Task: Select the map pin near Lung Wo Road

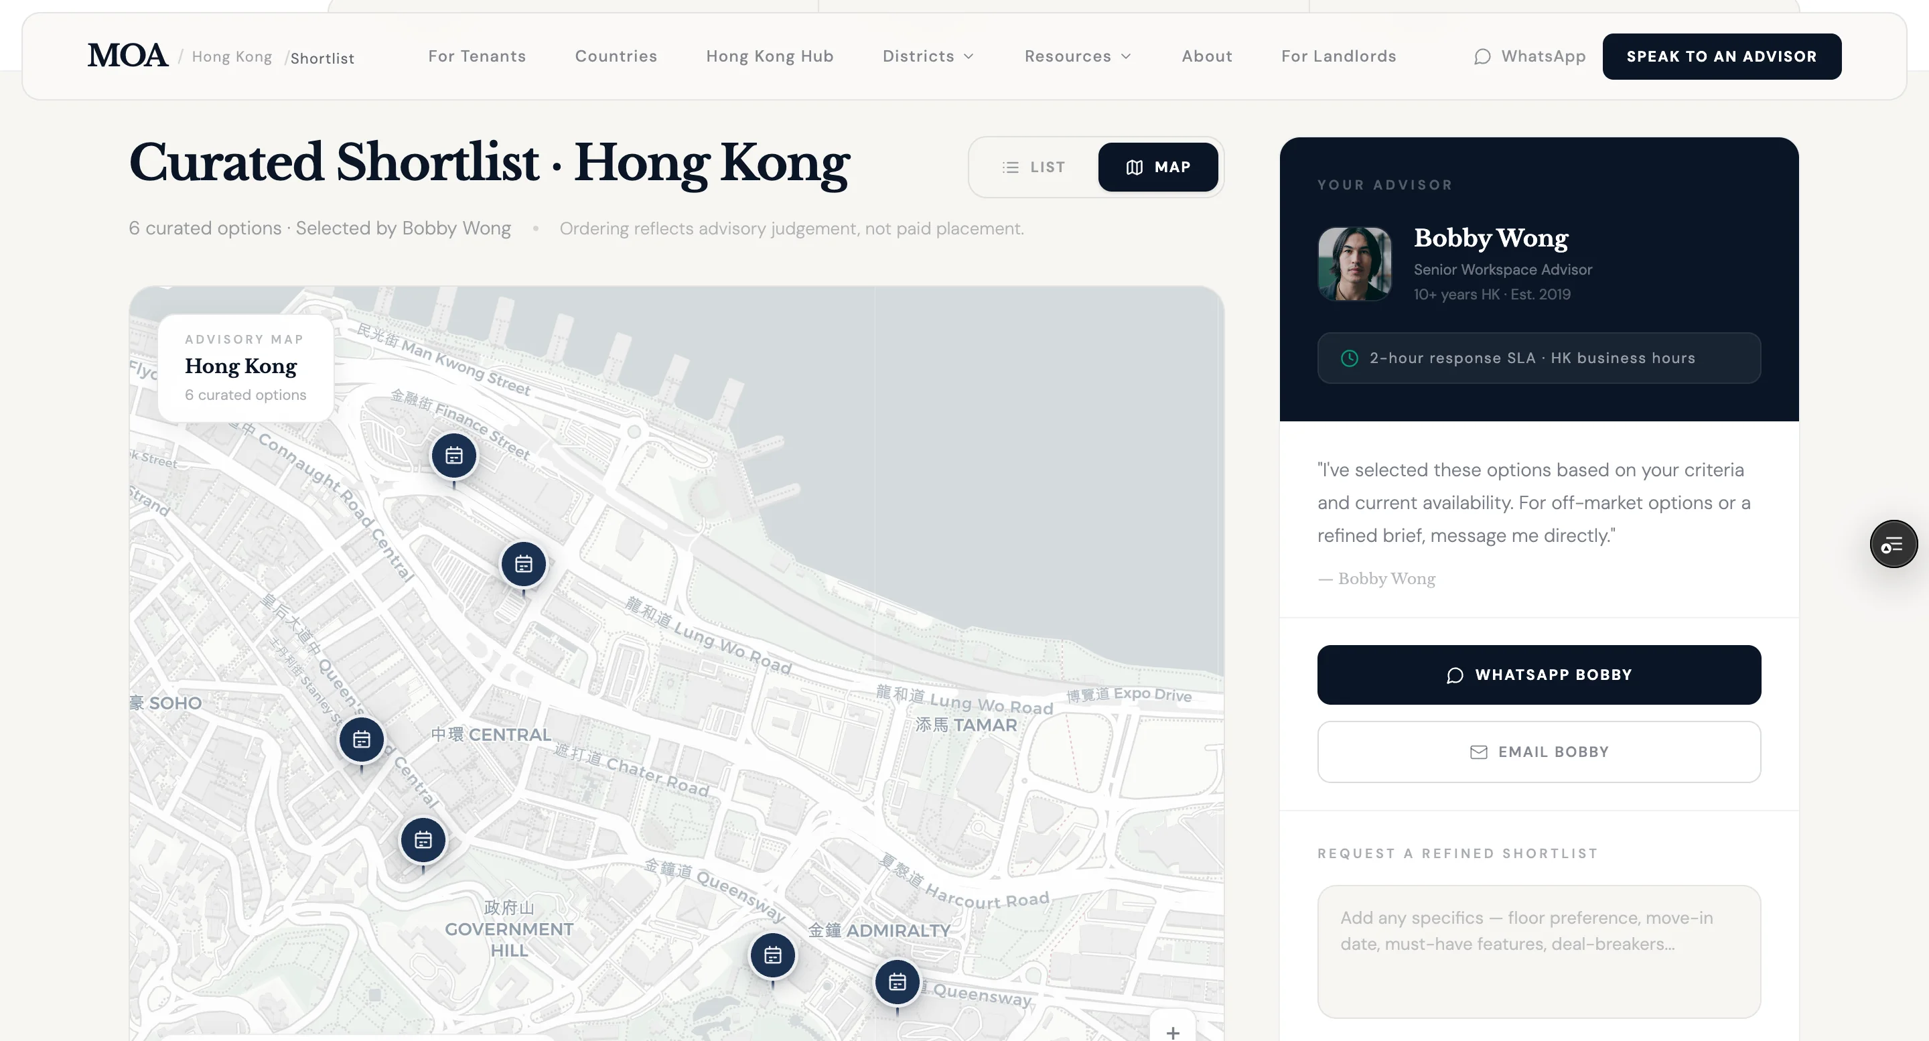Action: click(x=523, y=564)
